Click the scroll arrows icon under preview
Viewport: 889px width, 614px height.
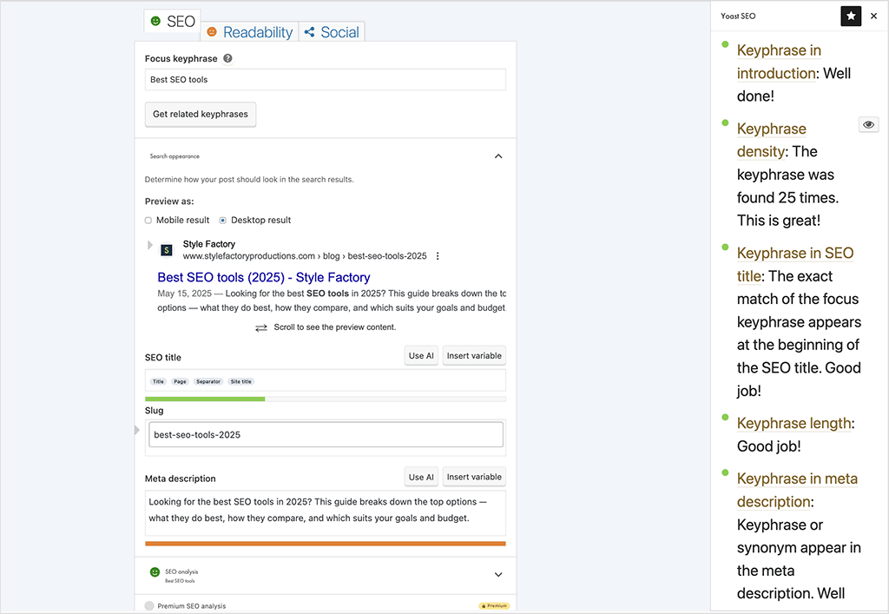pos(260,327)
